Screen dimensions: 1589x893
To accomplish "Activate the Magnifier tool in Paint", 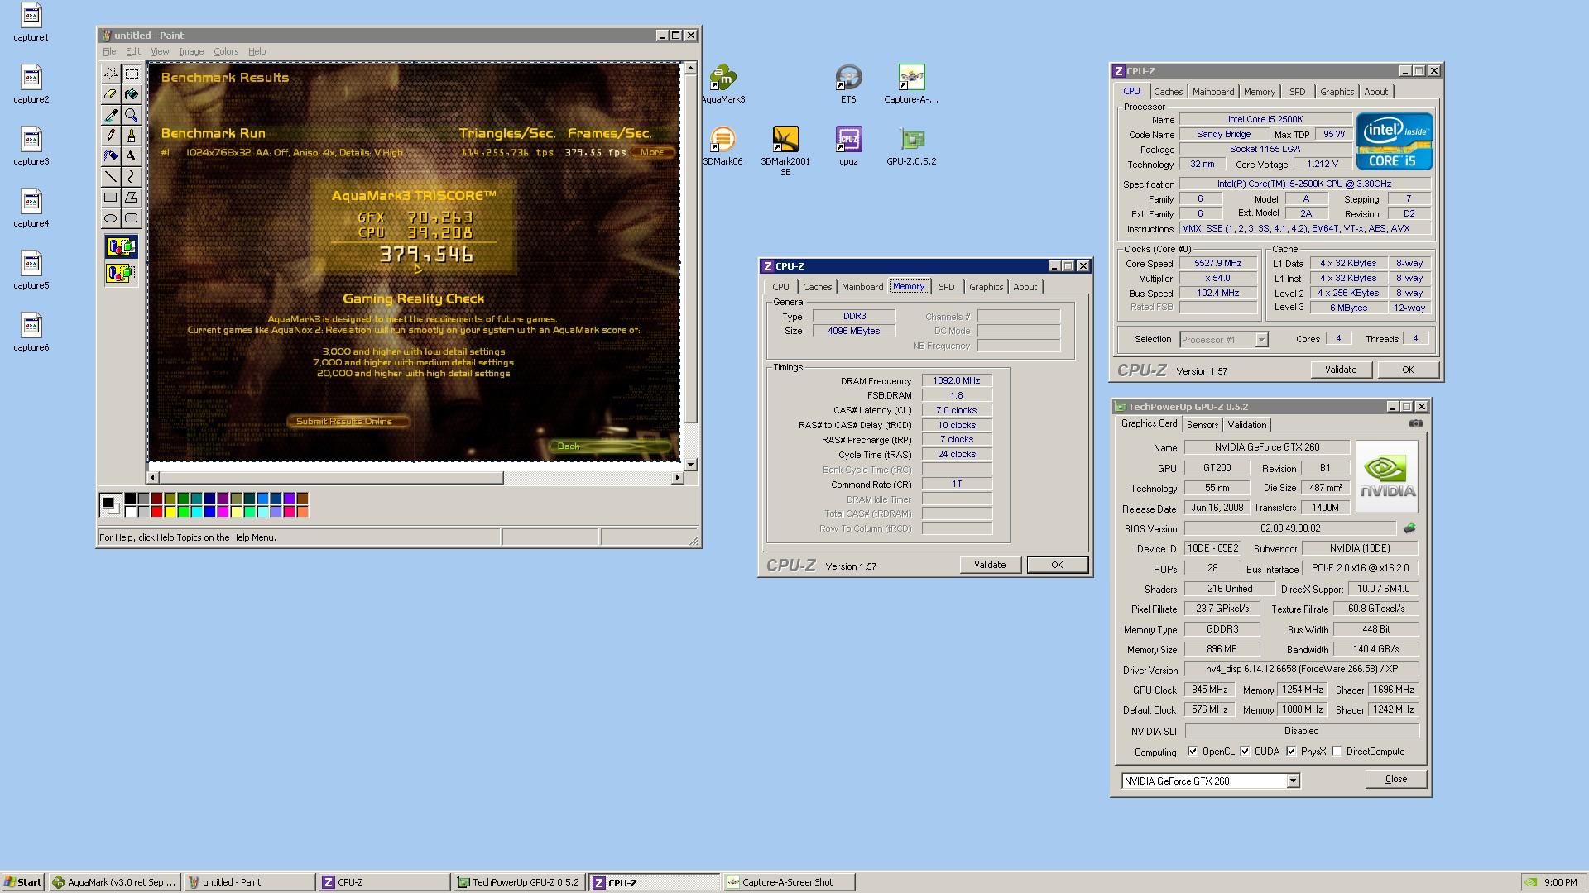I will tap(131, 115).
